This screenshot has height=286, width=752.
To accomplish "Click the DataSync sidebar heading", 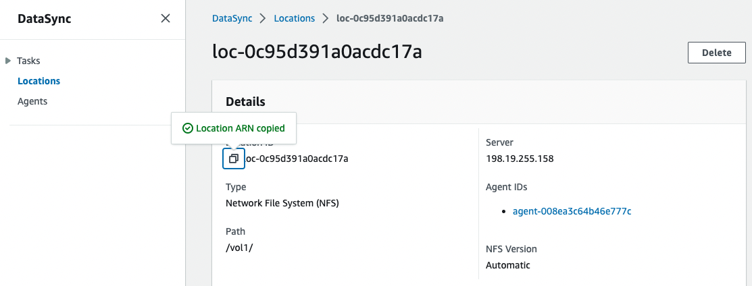I will tap(45, 19).
